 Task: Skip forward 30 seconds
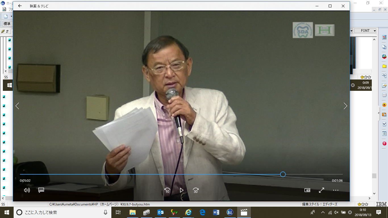196,190
